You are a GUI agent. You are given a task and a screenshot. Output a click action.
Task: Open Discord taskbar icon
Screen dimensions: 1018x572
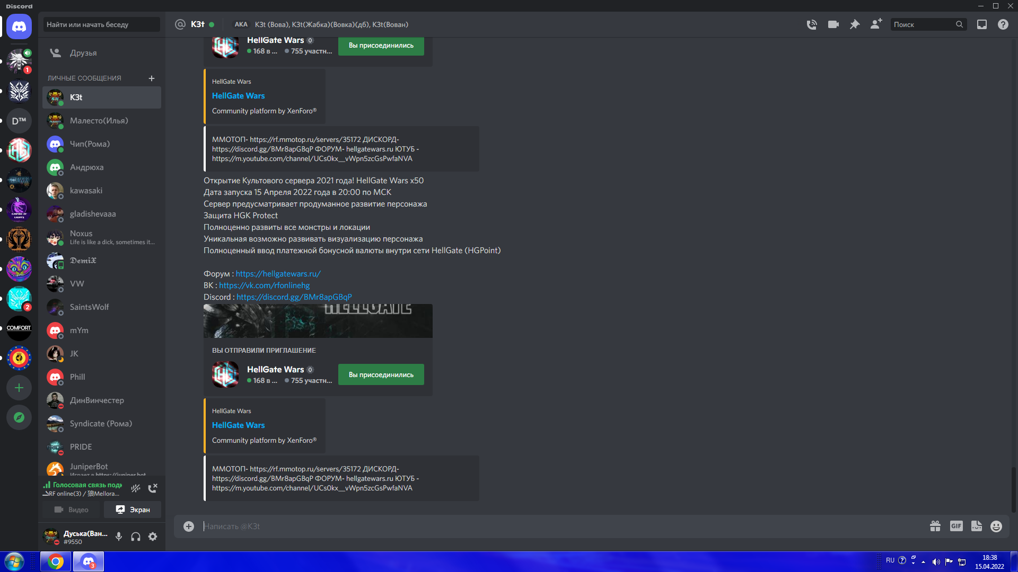click(88, 561)
